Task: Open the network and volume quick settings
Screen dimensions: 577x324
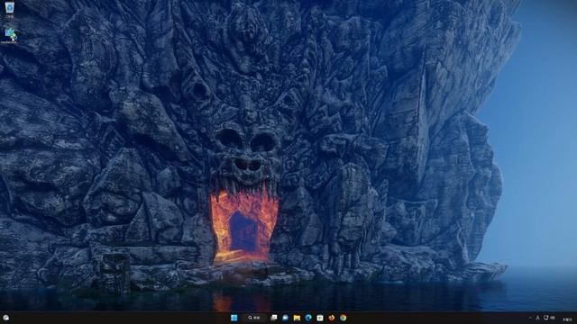Action: tap(549, 318)
